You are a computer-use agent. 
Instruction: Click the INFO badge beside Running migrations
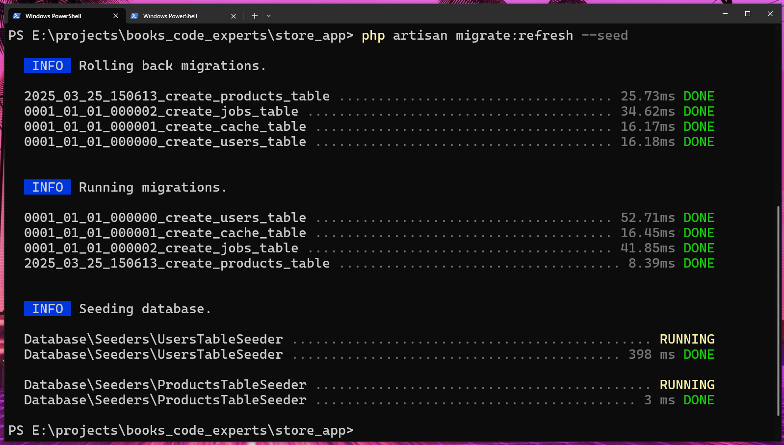tap(48, 187)
